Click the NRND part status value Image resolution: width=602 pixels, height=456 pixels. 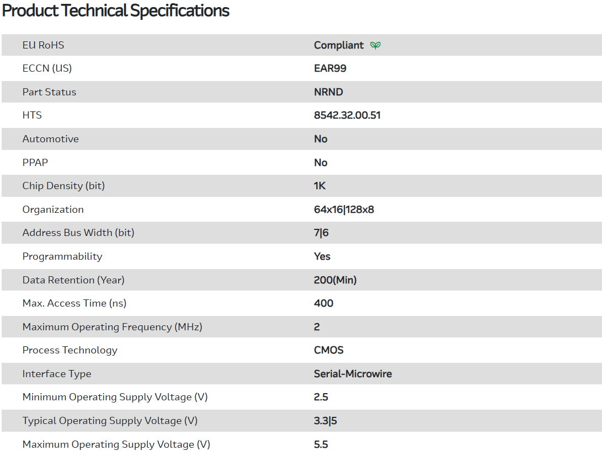[328, 92]
